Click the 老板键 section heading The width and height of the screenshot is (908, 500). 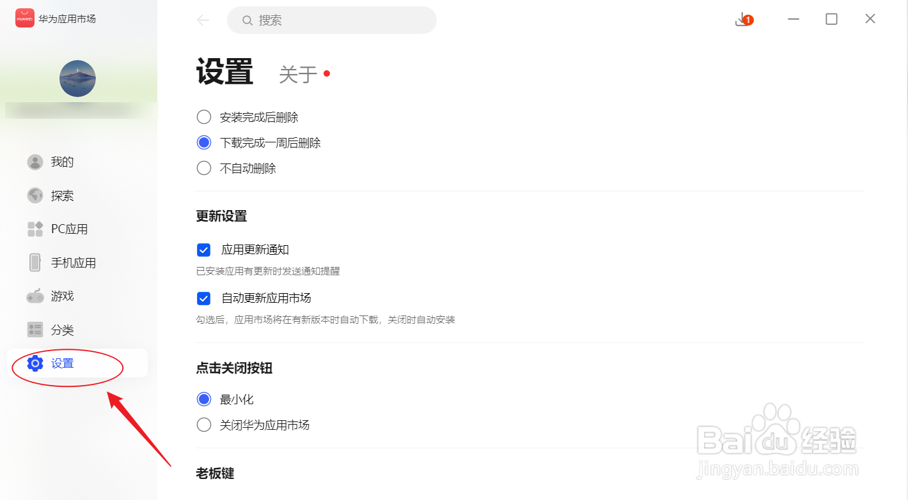(215, 474)
